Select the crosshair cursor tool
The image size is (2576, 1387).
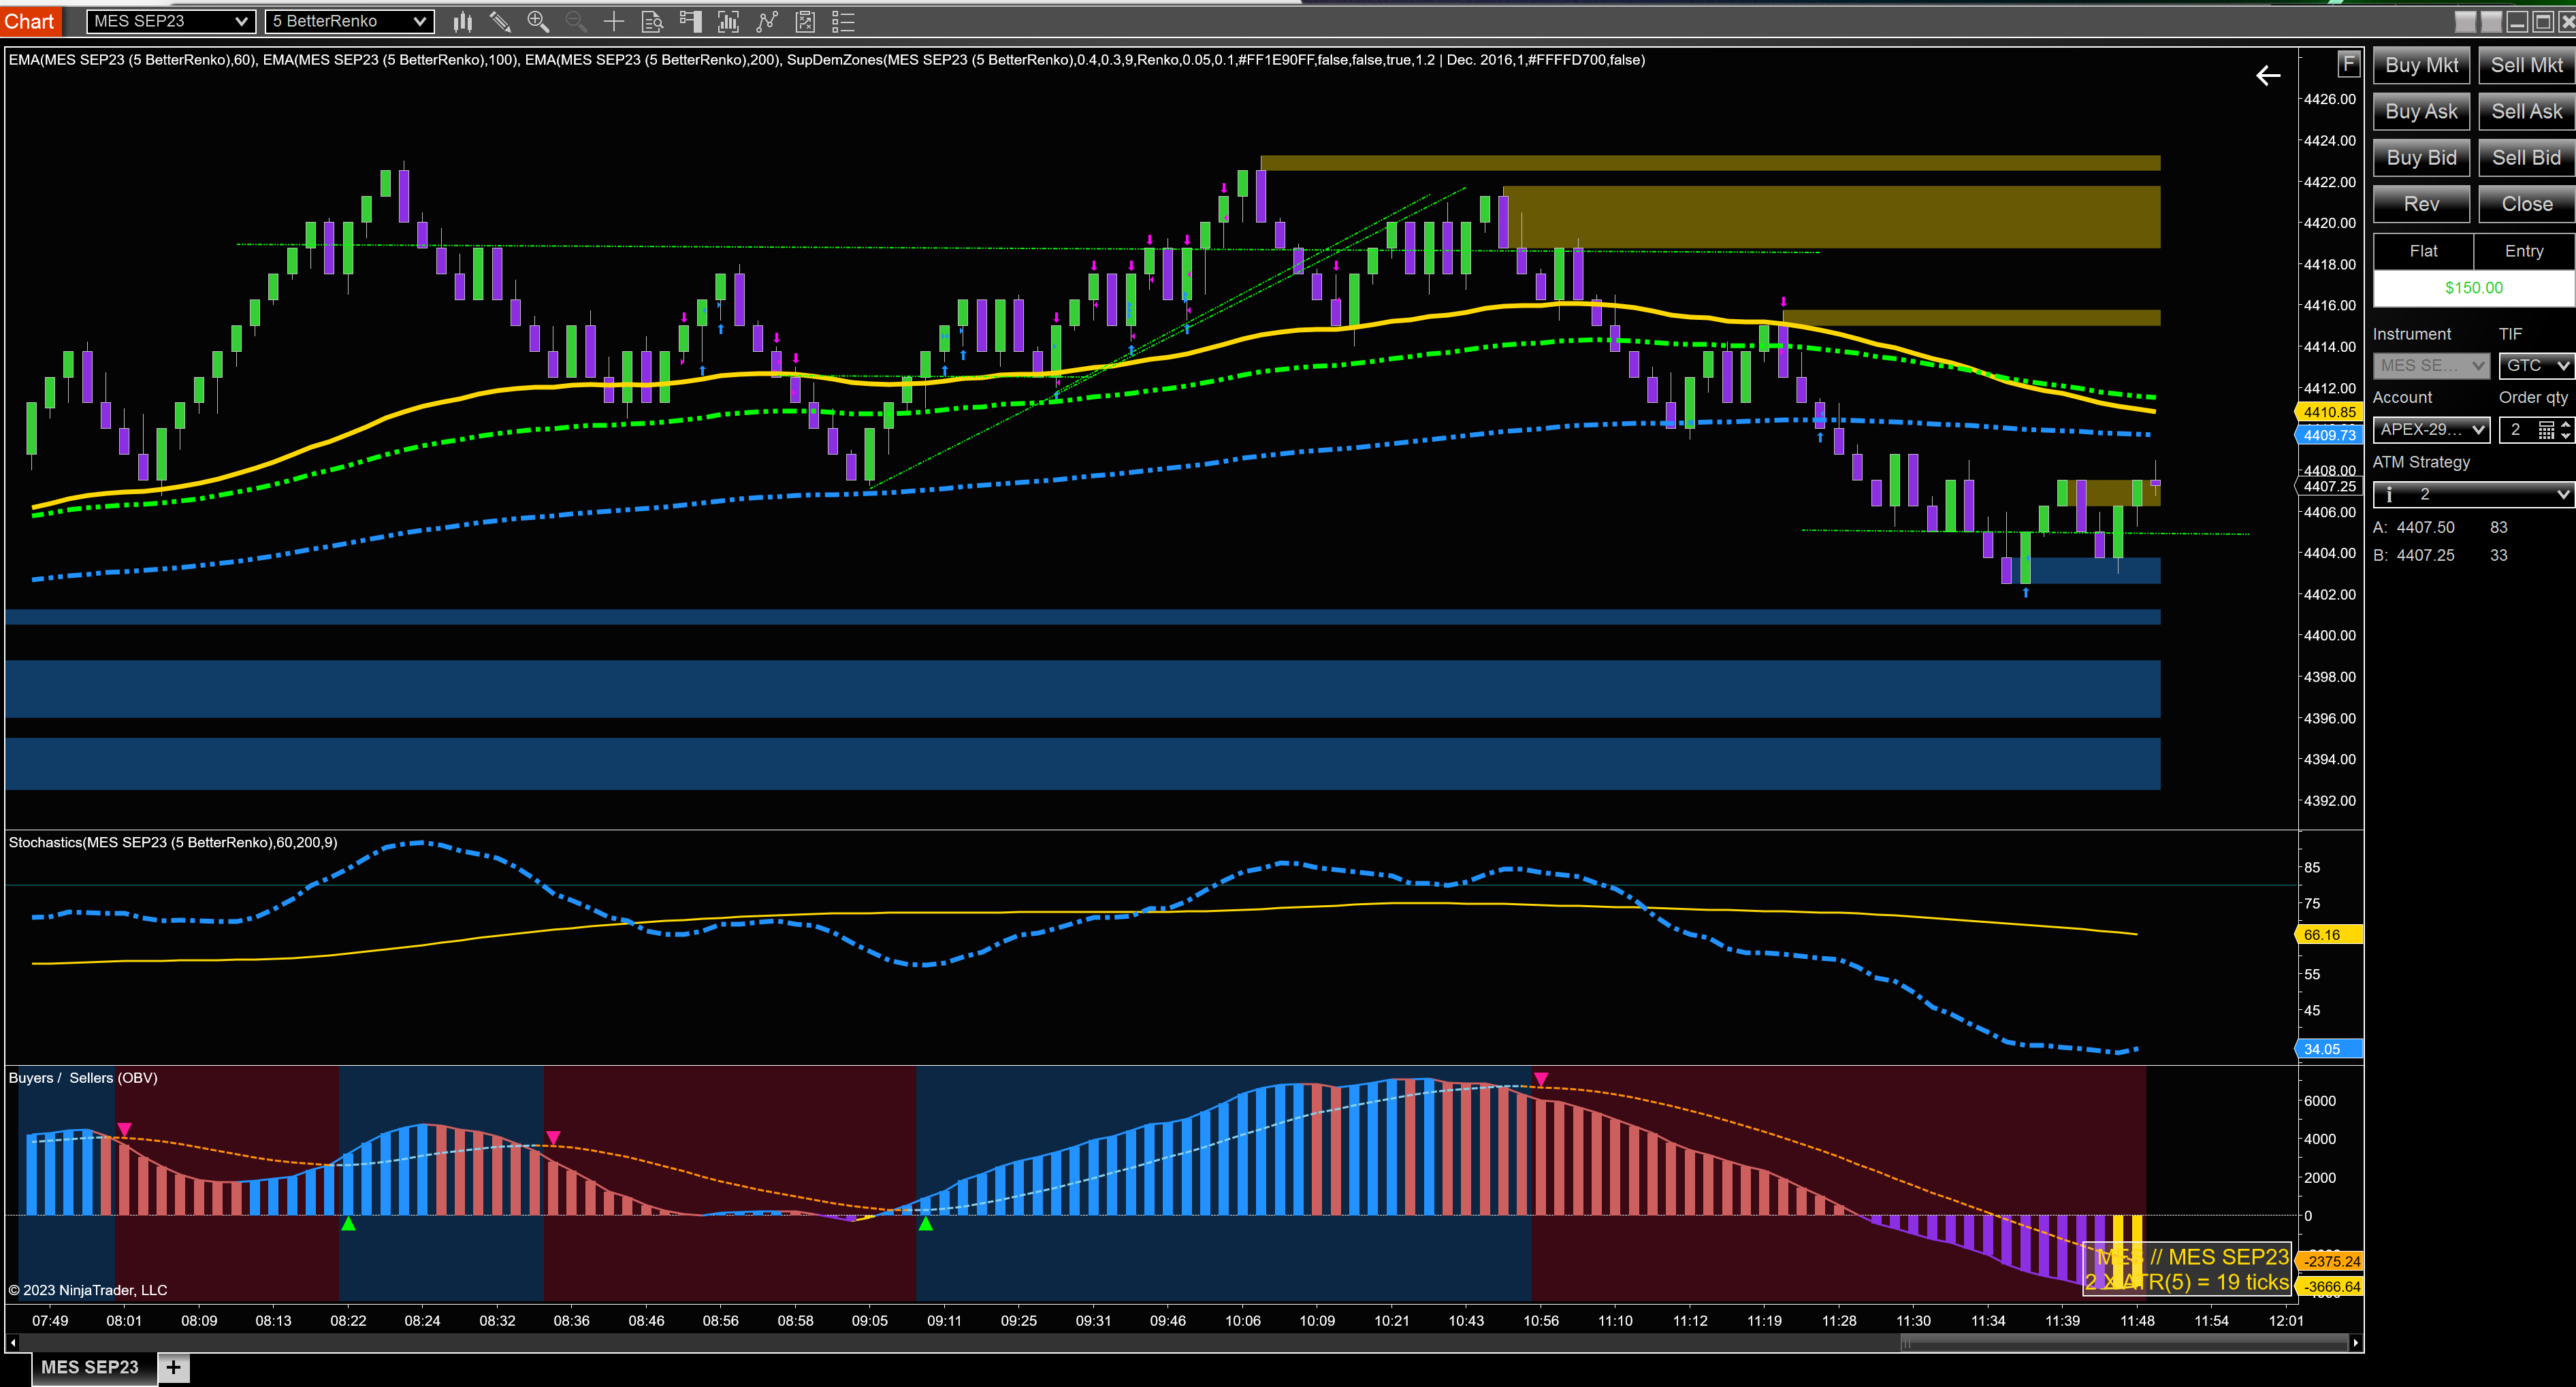pyautogui.click(x=614, y=21)
